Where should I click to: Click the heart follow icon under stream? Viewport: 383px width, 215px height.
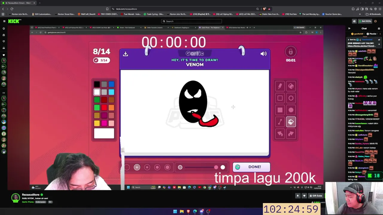pos(304,196)
